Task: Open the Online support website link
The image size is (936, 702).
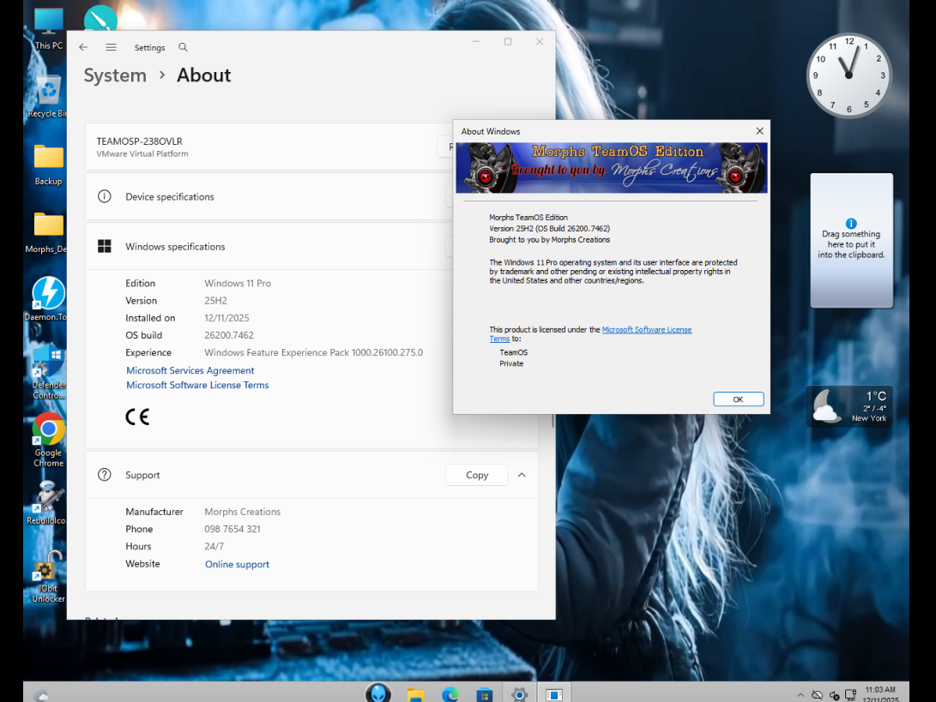Action: click(x=237, y=564)
